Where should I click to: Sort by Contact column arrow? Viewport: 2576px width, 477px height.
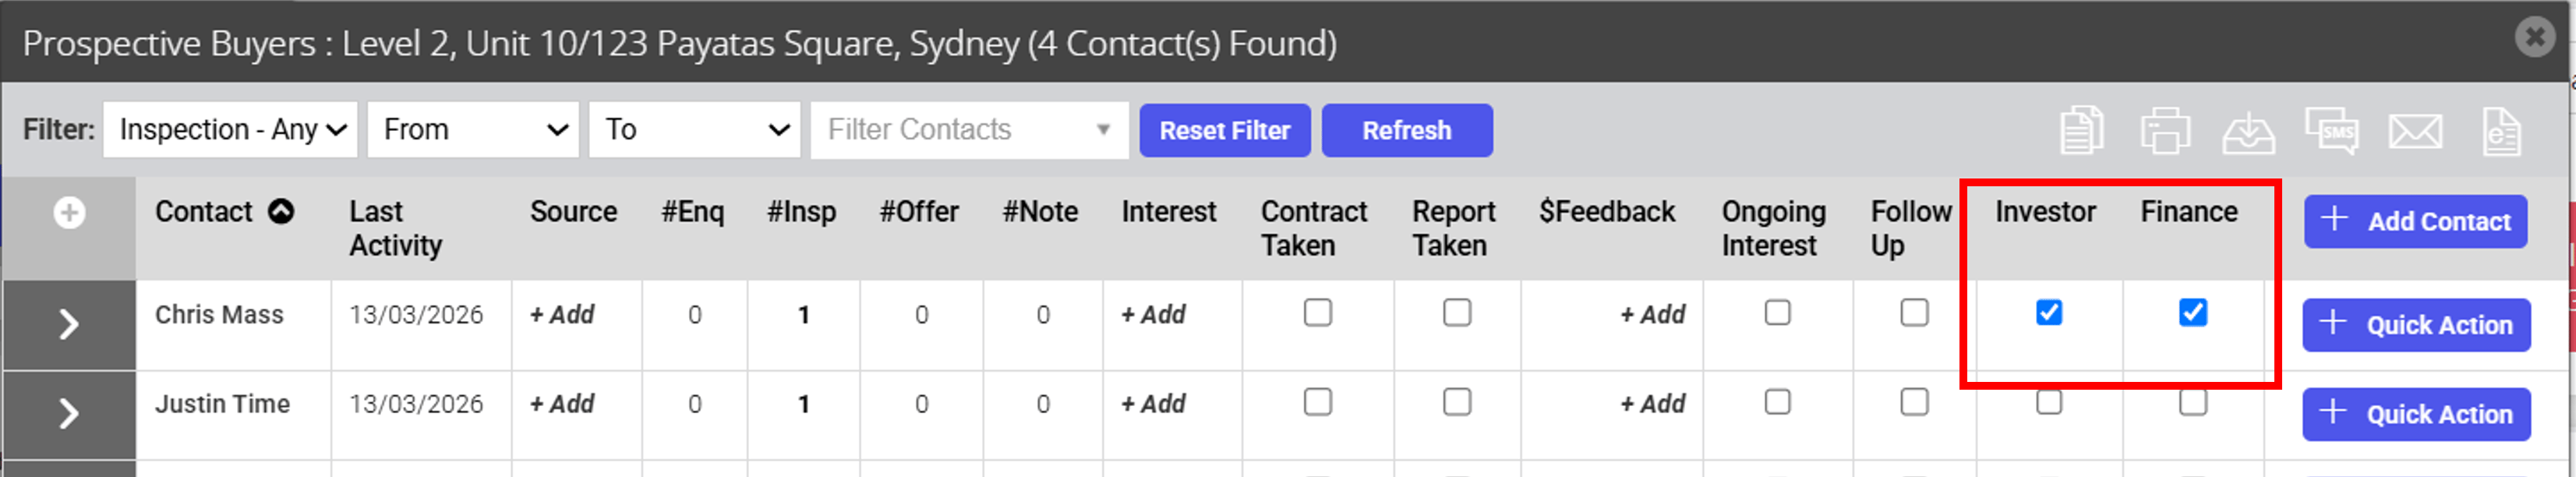[281, 212]
